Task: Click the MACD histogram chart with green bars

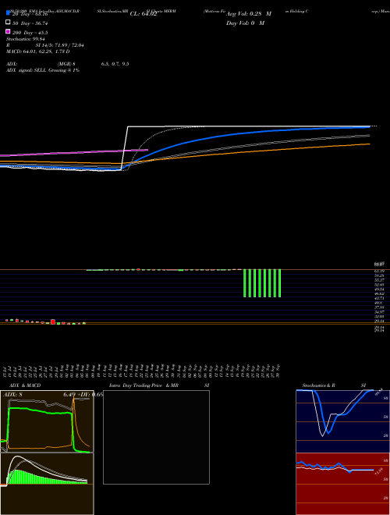Action: coord(47,484)
